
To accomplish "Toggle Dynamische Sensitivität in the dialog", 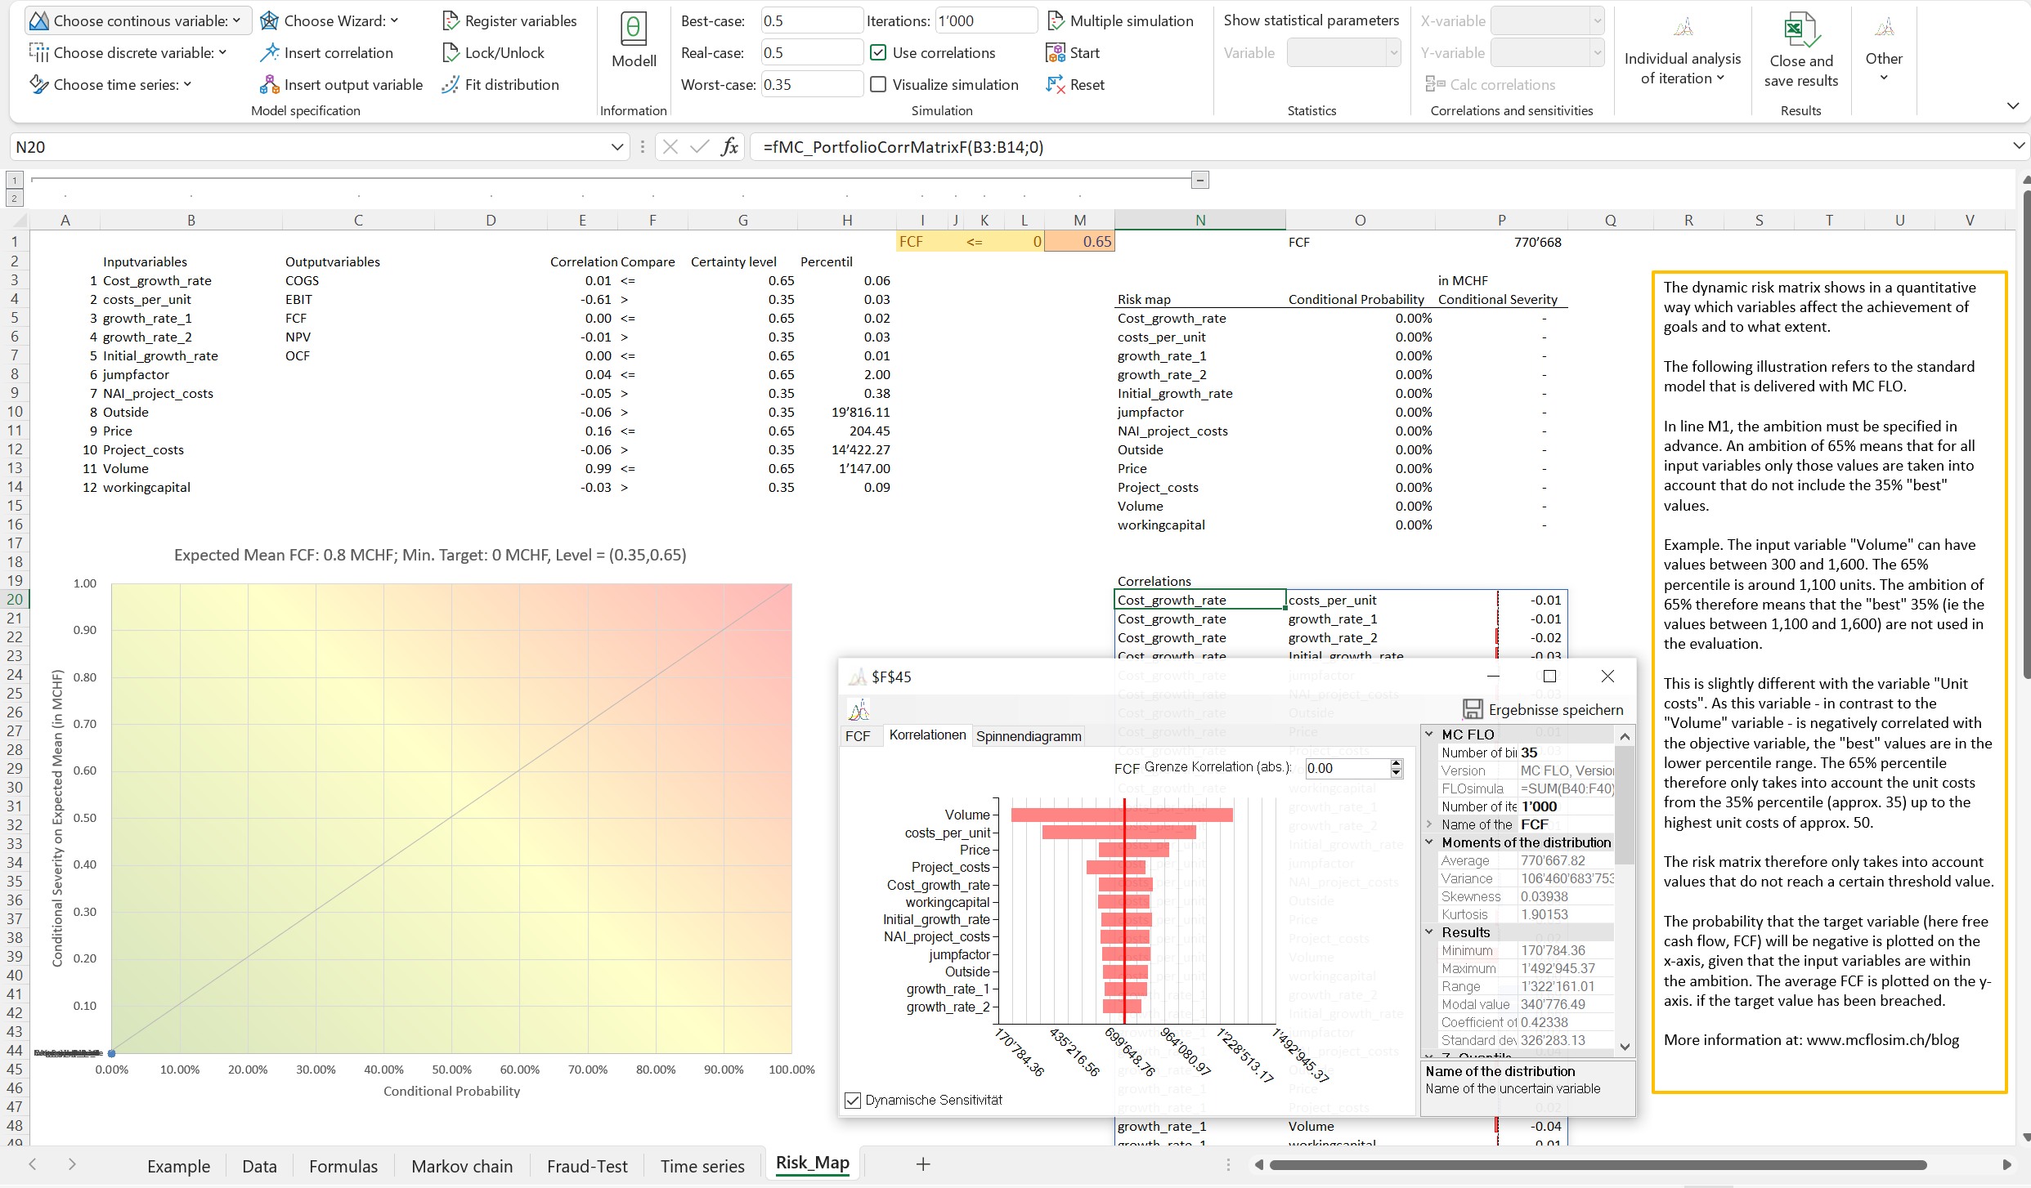I will tap(854, 1100).
